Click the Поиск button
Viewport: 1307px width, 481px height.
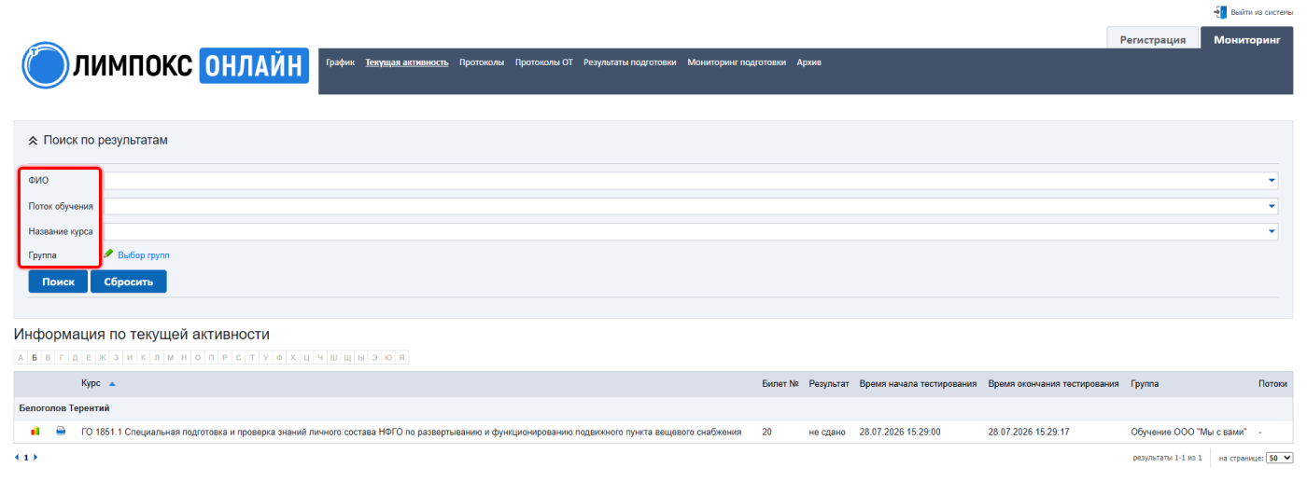point(58,282)
